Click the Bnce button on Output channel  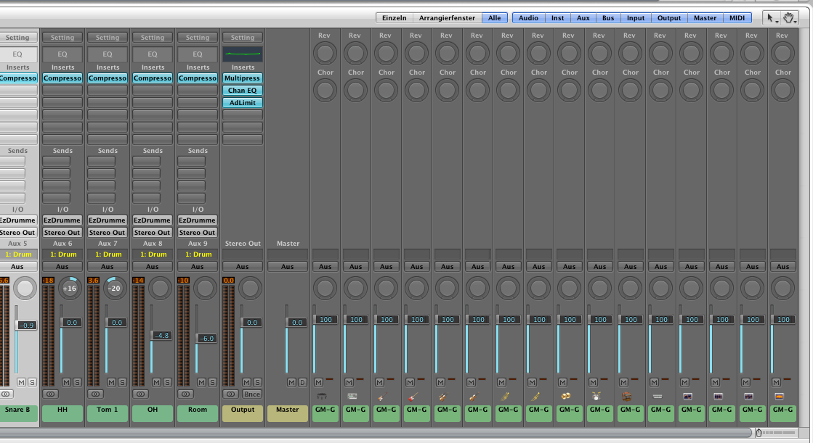click(x=251, y=394)
